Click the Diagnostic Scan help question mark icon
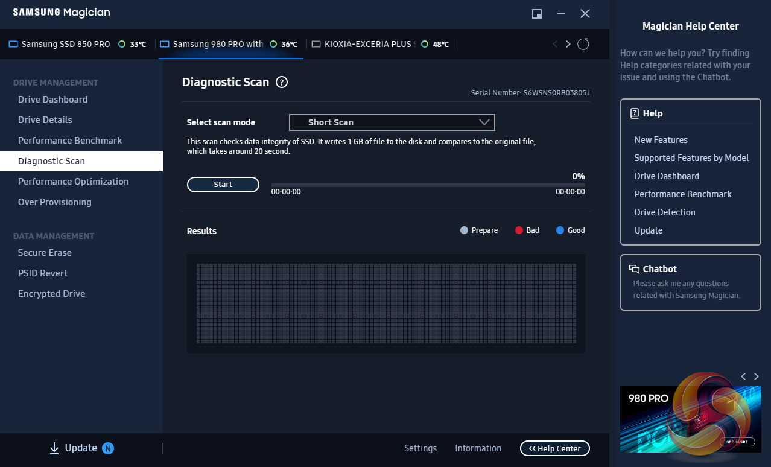This screenshot has height=467, width=771. [282, 83]
